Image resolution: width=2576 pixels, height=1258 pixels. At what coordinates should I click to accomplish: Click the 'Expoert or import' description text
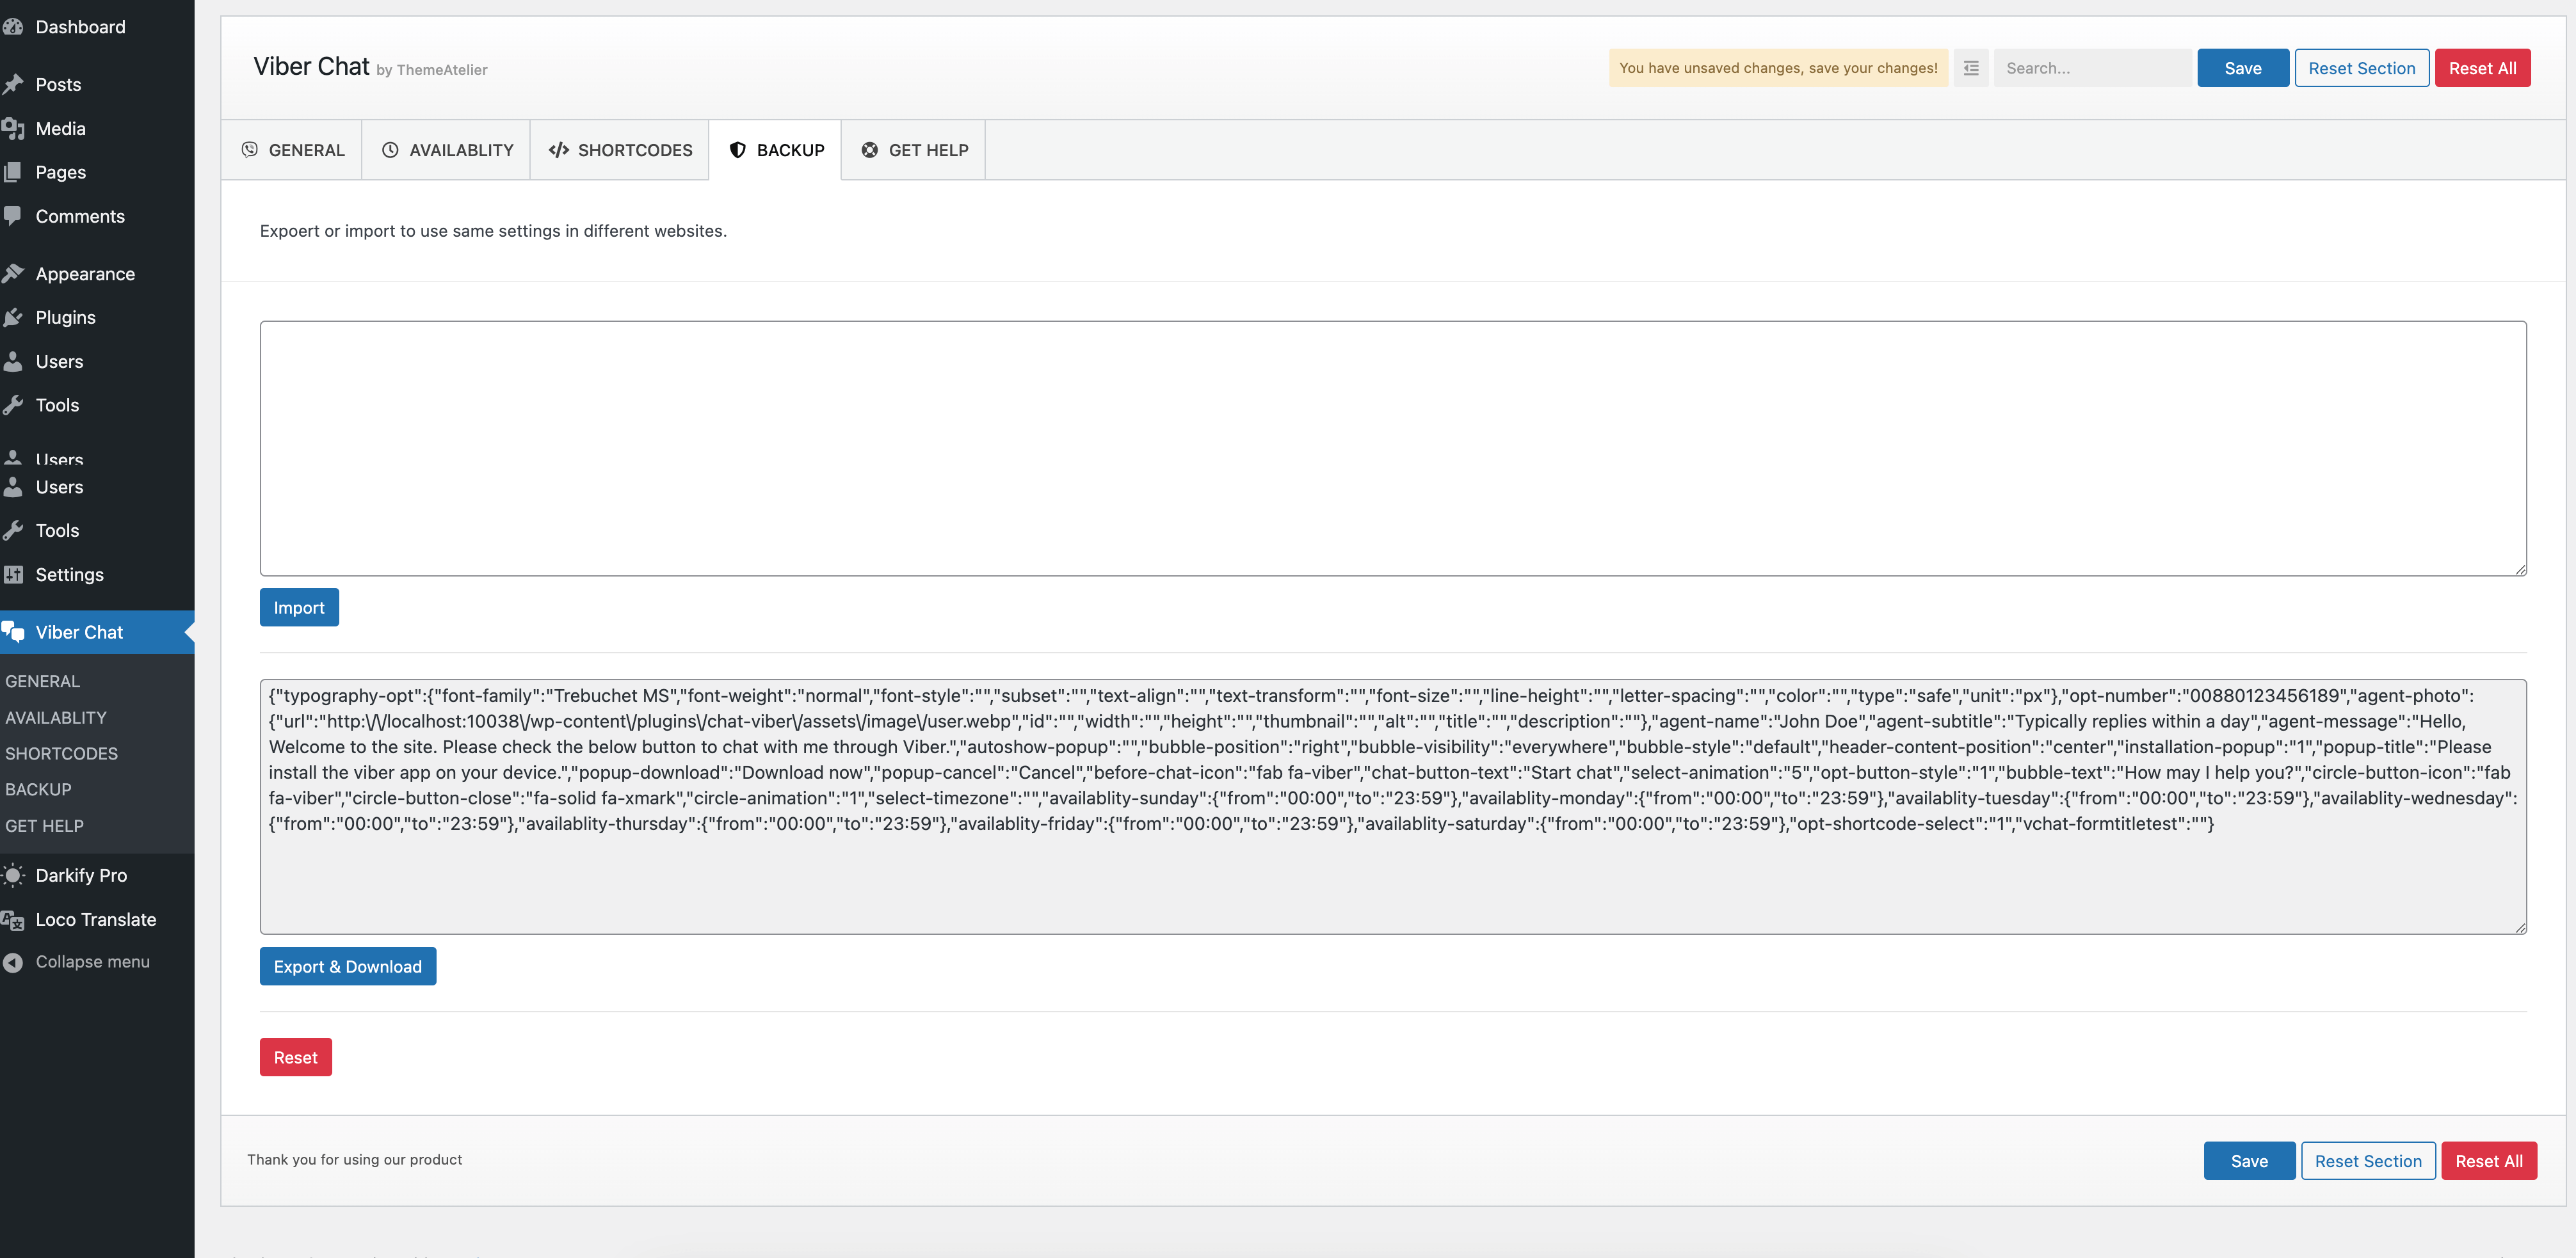pos(493,231)
